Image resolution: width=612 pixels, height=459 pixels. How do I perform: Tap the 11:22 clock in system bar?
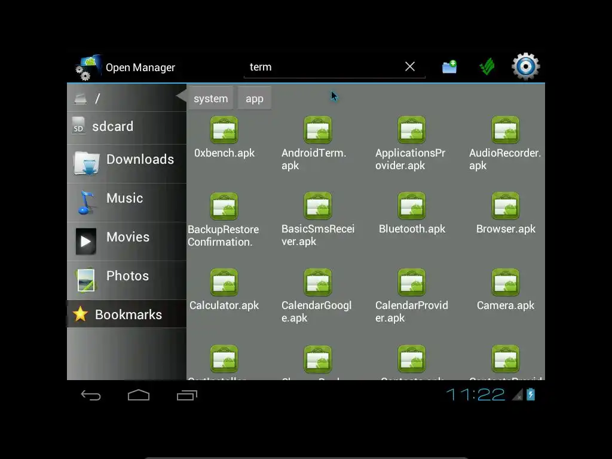tap(475, 394)
